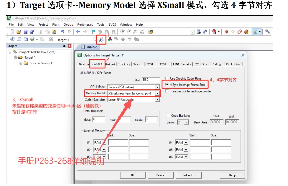Click the Copy icon
Screen dimensions: 288x186
tap(47, 32)
